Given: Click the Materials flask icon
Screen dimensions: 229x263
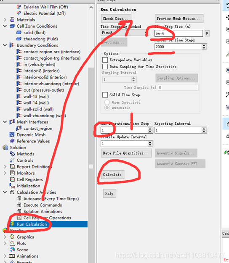Looking at the screenshot, I should [x=12, y=20].
